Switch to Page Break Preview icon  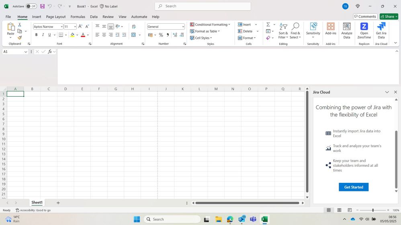coord(350,210)
